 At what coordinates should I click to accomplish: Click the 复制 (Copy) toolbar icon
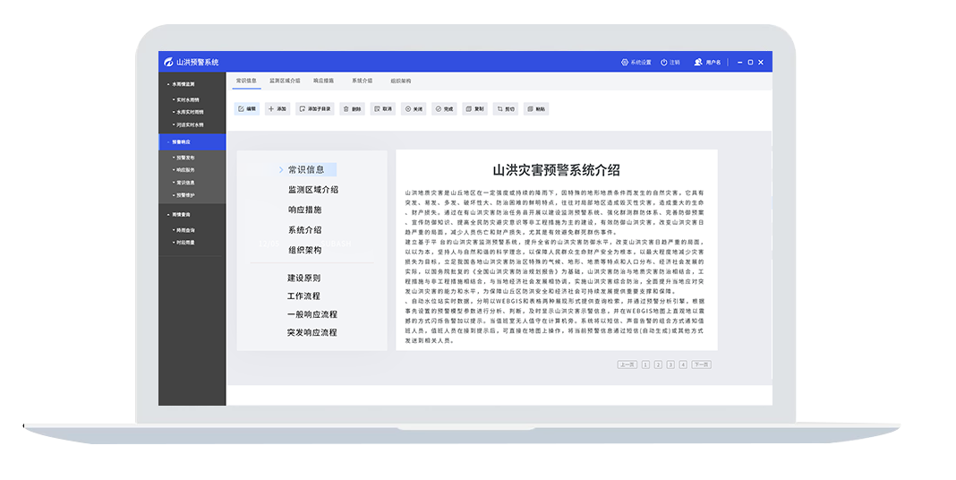coord(468,108)
